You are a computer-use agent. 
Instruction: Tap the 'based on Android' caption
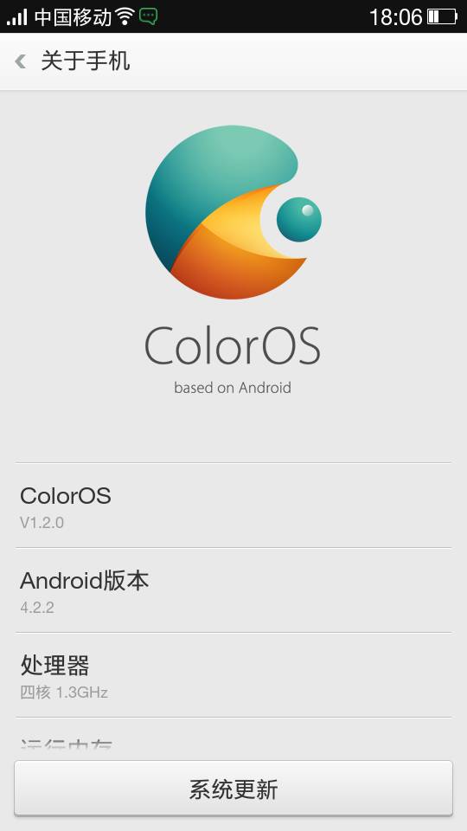click(233, 388)
